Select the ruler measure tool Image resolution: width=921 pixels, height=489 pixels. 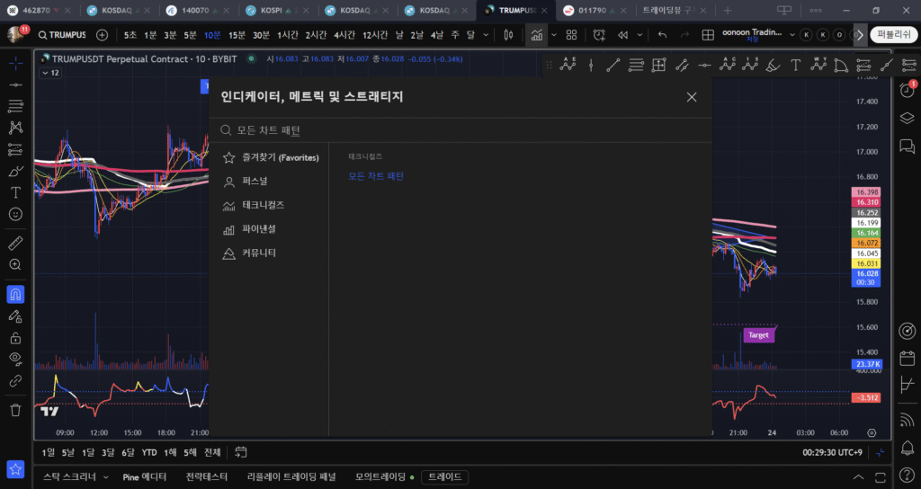point(15,243)
